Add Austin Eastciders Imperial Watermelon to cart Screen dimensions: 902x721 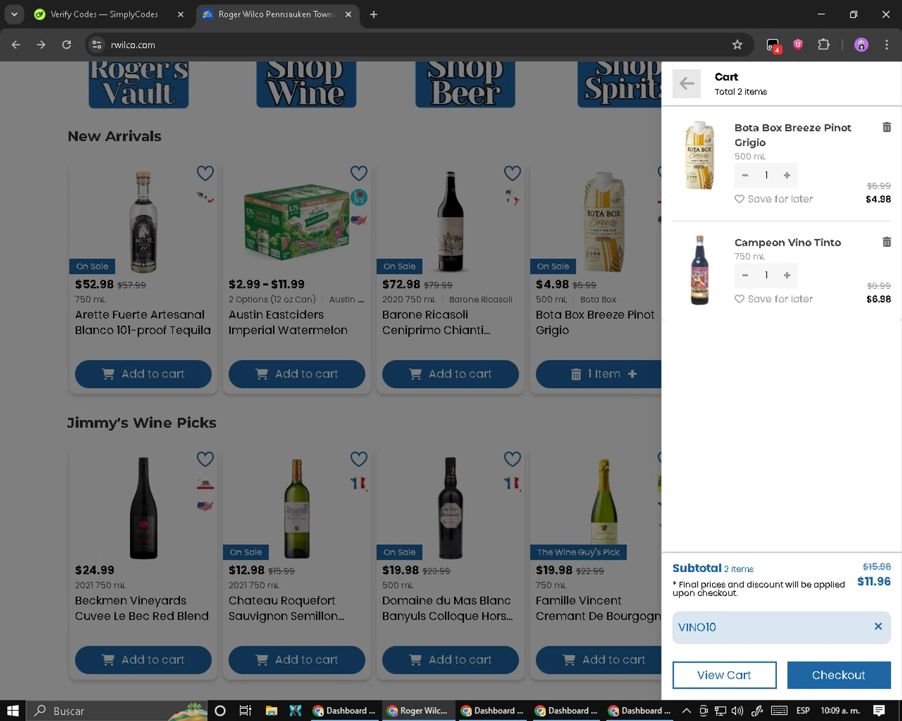tap(296, 374)
